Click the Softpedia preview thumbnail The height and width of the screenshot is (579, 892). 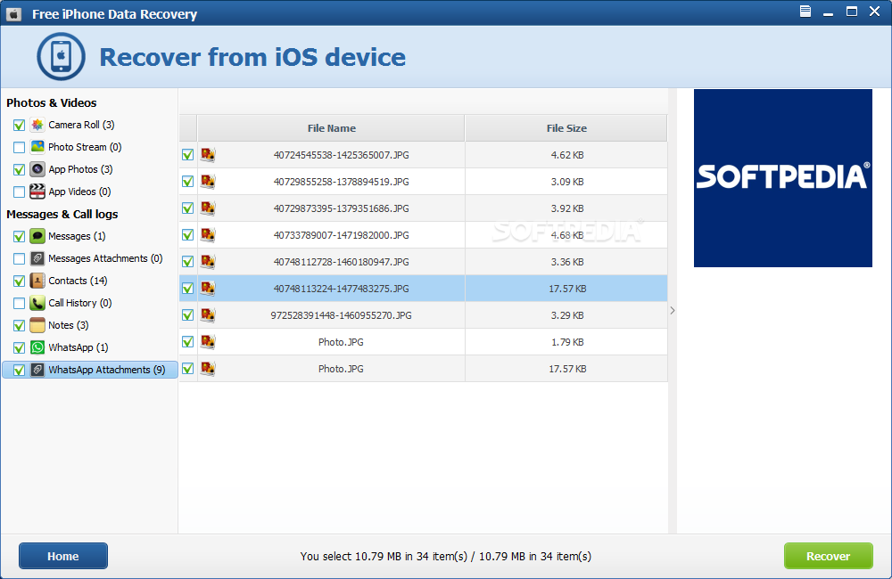point(783,178)
